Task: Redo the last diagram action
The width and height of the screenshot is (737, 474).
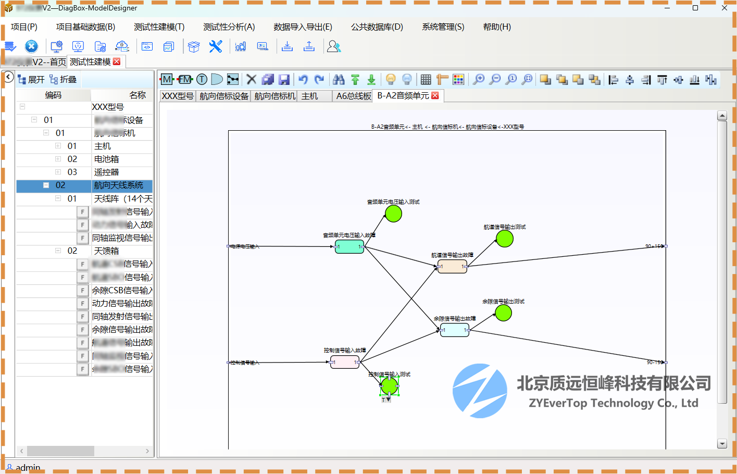Action: coord(319,79)
